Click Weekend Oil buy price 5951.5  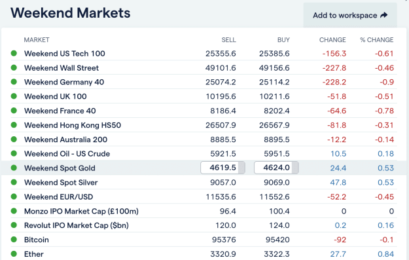(277, 153)
